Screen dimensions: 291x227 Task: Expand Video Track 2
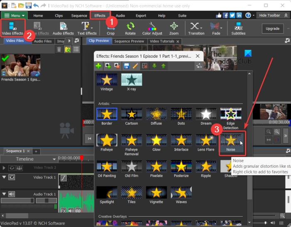point(4,168)
